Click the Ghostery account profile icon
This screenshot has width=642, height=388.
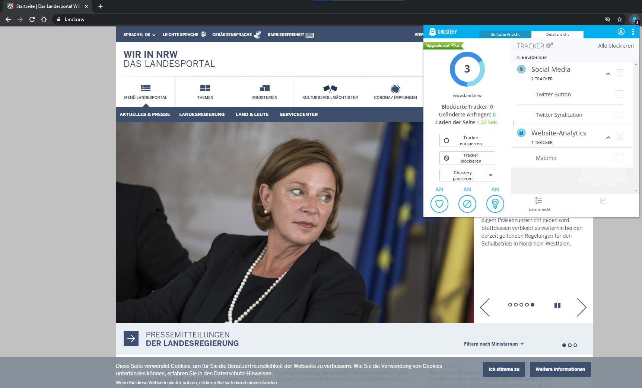[x=621, y=32]
